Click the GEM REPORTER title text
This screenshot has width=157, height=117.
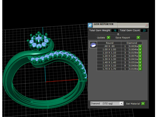(x=103, y=24)
